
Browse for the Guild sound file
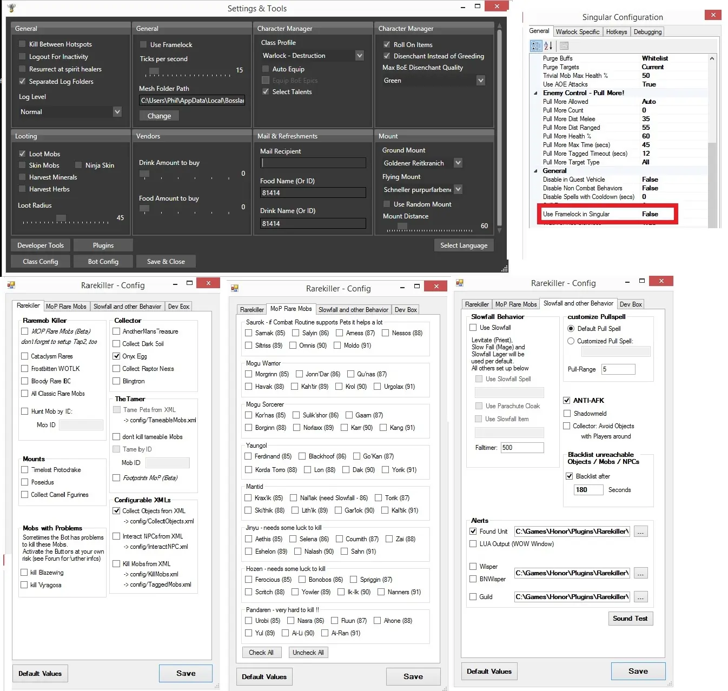coord(640,597)
